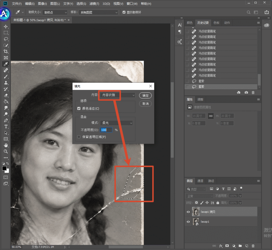The image size is (272, 250).
Task: Open 文件(F) menu
Action: pyautogui.click(x=17, y=4)
